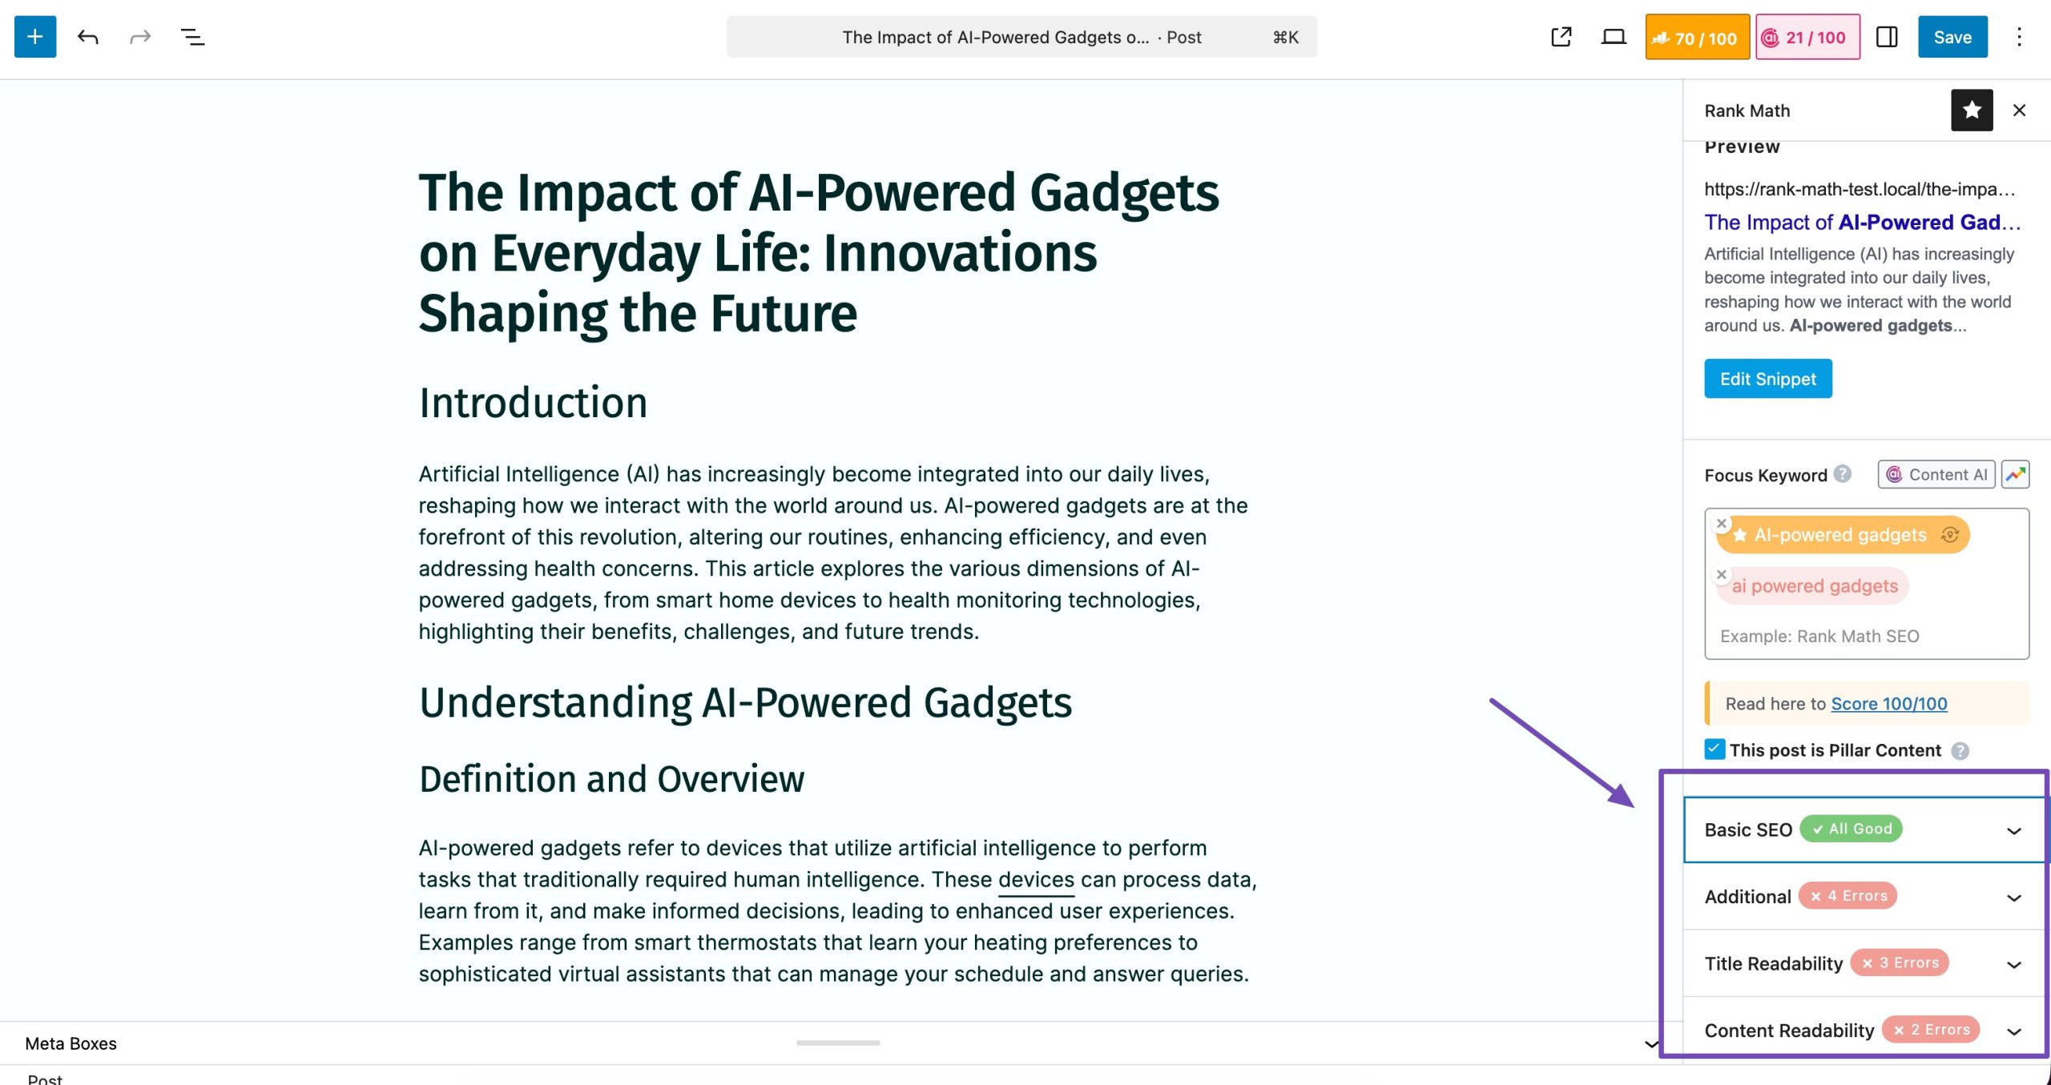Click the block inserter plus icon
Viewport: 2051px width, 1085px height.
(x=35, y=37)
